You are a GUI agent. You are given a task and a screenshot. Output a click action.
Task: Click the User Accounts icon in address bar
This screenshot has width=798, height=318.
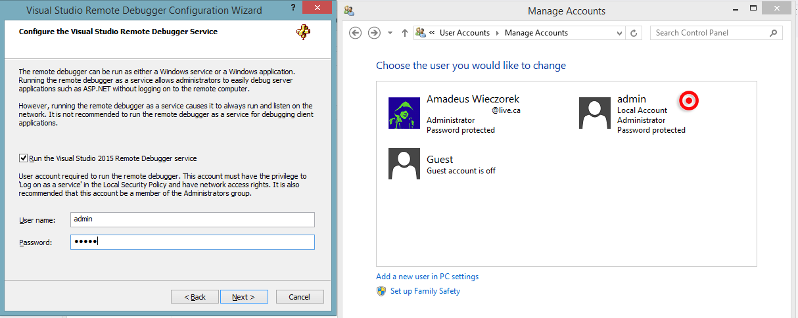[x=421, y=33]
